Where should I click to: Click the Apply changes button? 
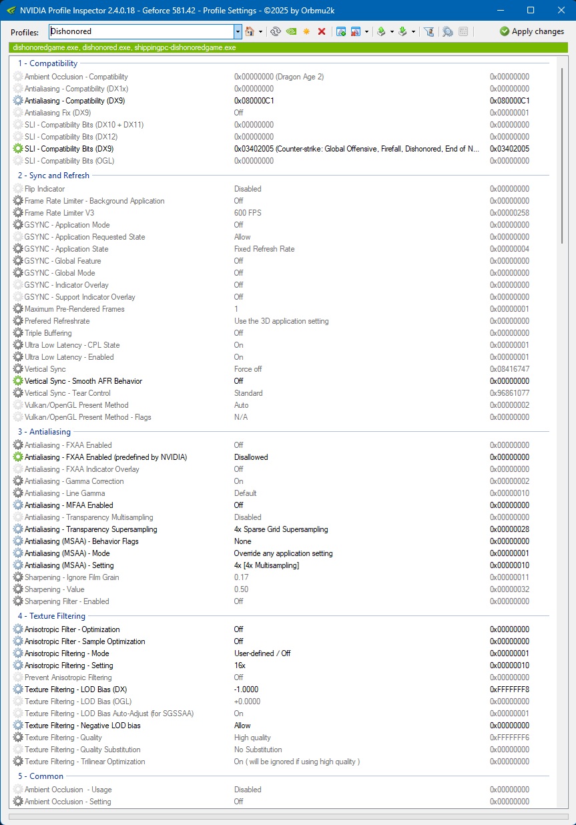(532, 31)
